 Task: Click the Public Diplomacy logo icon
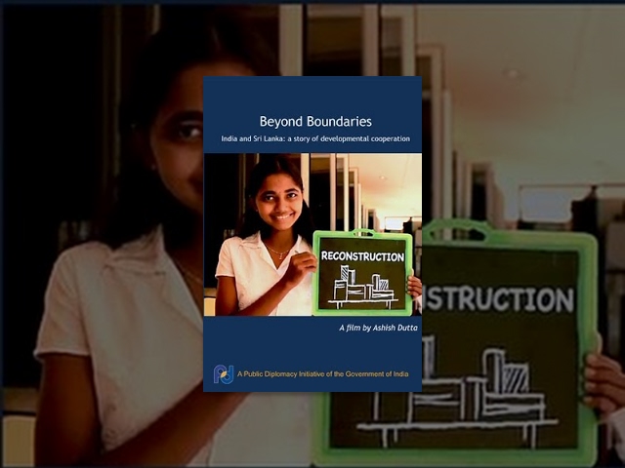pos(224,374)
